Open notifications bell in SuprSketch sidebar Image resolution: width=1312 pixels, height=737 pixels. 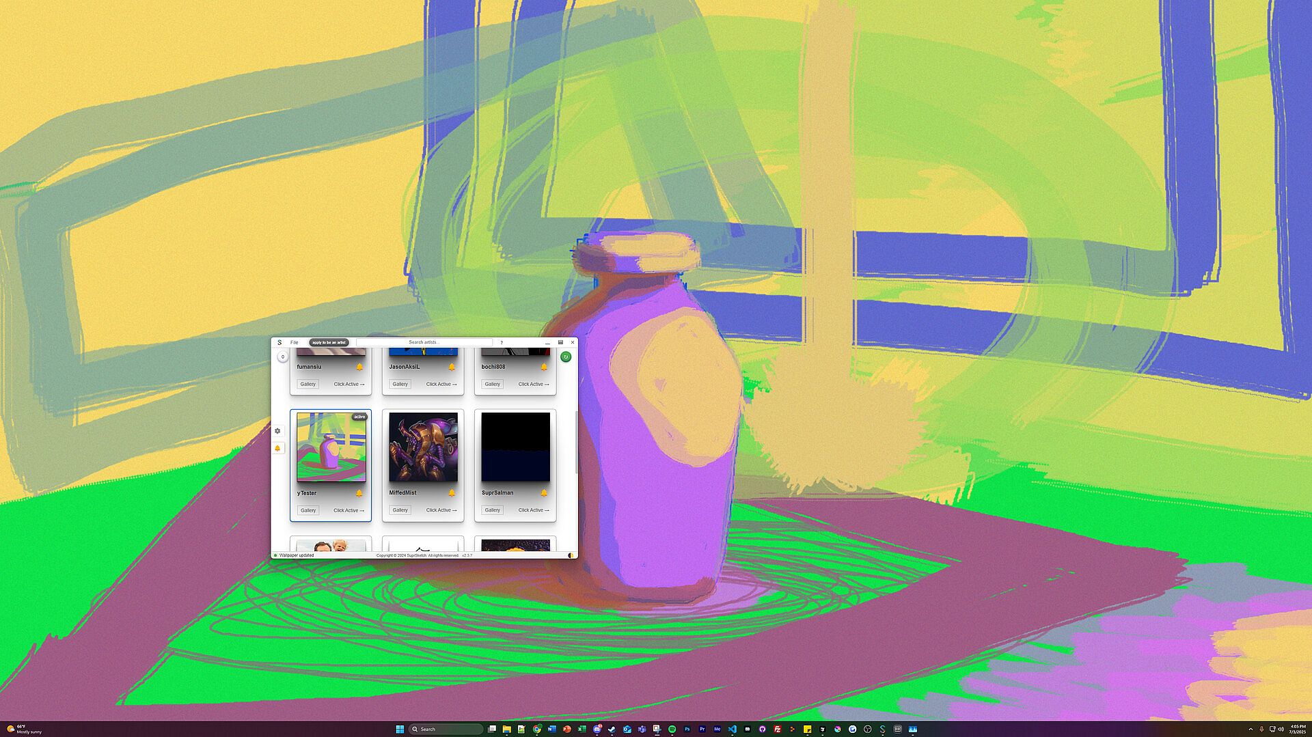[x=277, y=448]
